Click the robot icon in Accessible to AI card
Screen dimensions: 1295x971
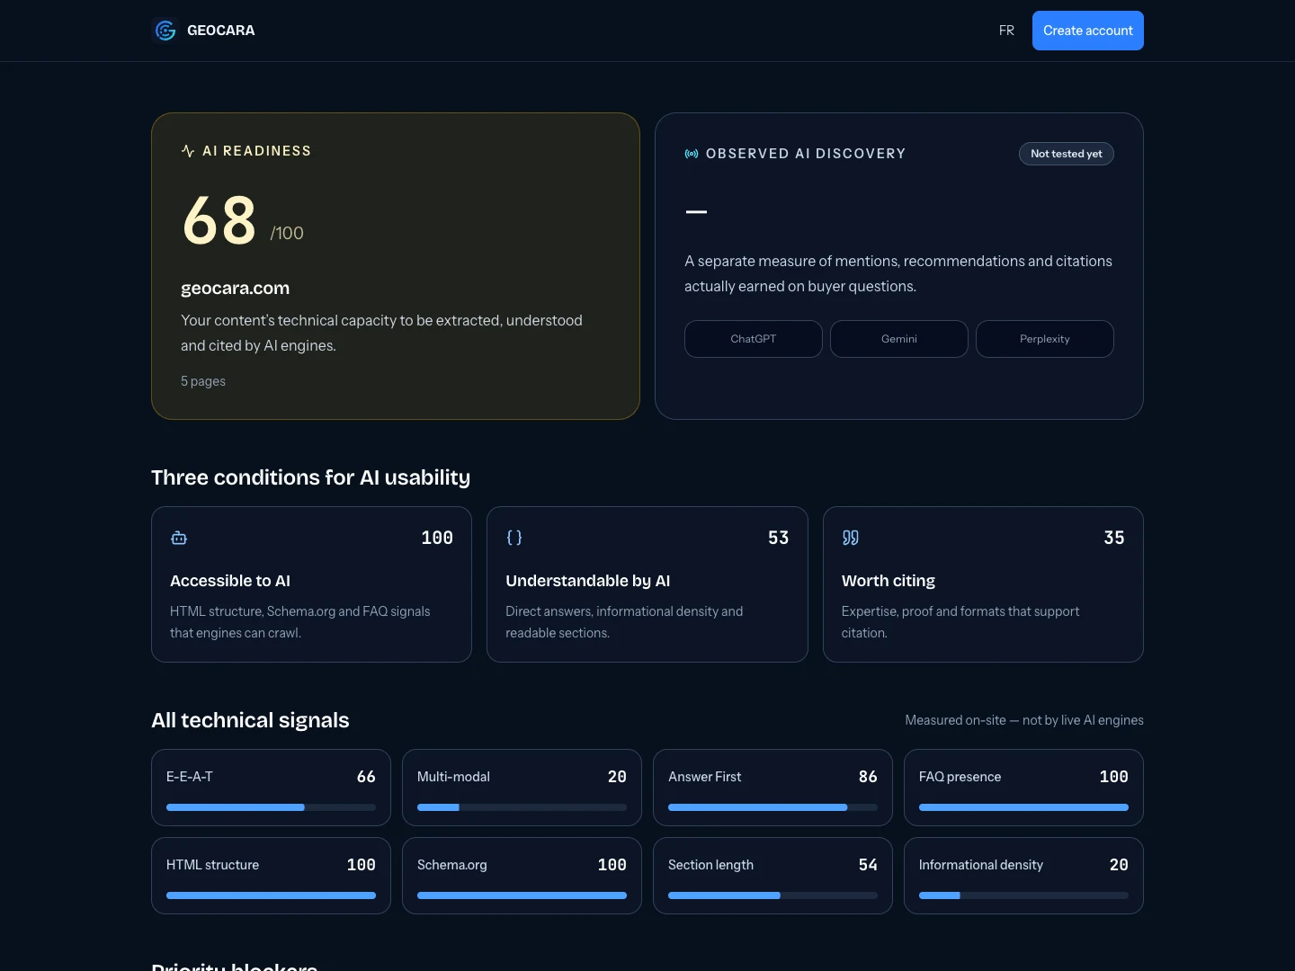pyautogui.click(x=179, y=538)
